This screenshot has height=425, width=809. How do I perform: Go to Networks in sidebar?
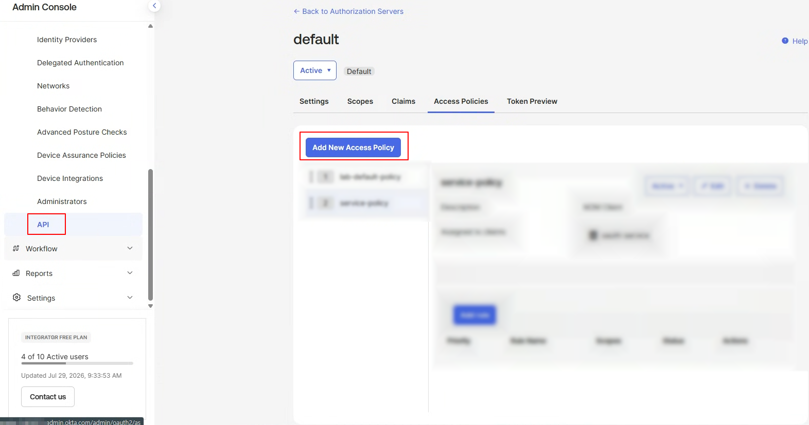[x=53, y=86]
